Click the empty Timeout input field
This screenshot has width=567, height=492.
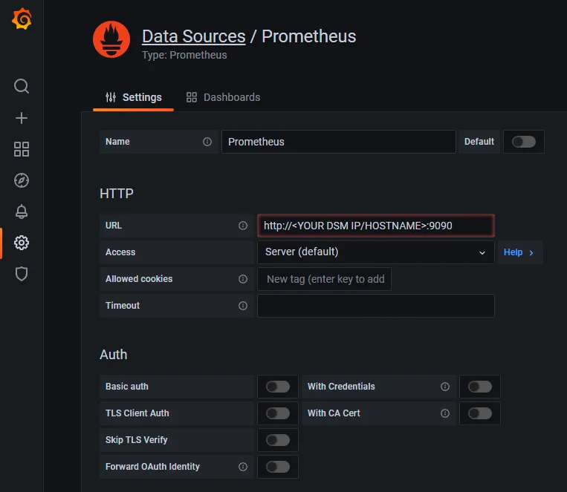(x=376, y=306)
